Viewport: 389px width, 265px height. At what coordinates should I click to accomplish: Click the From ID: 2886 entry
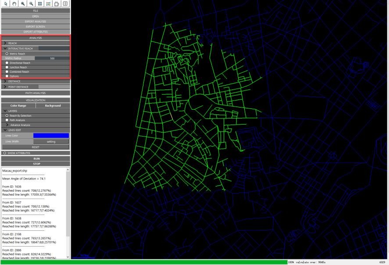(x=12, y=250)
